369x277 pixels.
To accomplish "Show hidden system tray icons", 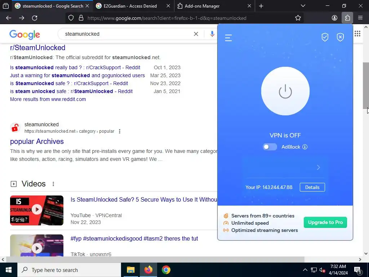I will click(305, 270).
